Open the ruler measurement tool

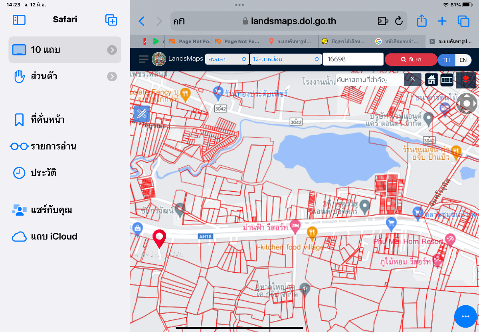(x=141, y=114)
